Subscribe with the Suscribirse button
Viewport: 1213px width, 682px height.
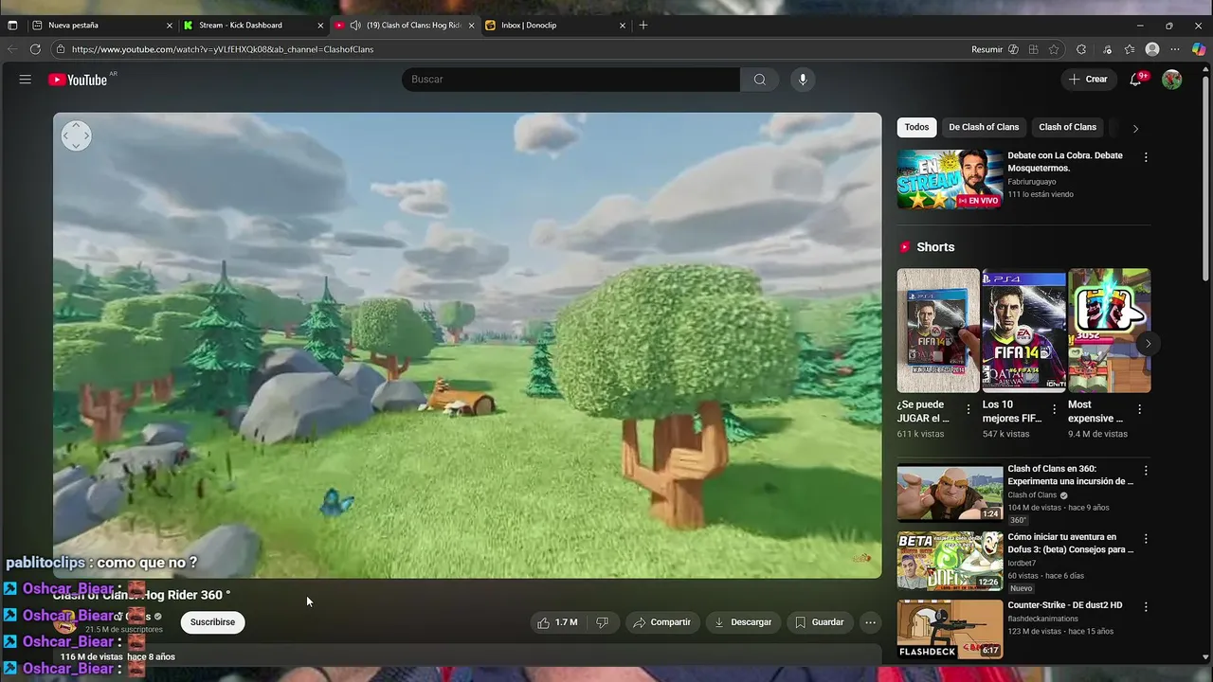coord(212,622)
